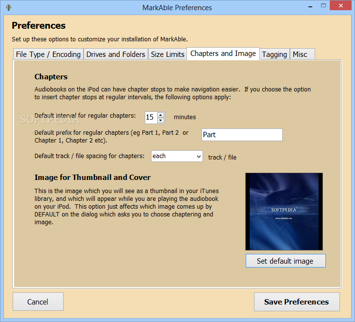
Task: Close the MarkAble Preferences window
Action: (x=340, y=6)
